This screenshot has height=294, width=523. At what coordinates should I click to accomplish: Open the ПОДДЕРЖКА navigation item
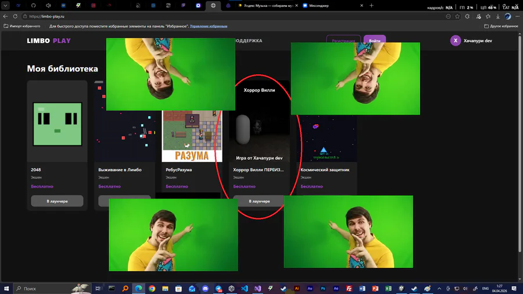(249, 41)
